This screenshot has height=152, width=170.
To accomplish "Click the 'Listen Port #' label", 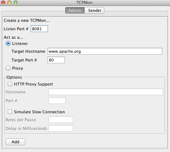I will pos(16,29).
